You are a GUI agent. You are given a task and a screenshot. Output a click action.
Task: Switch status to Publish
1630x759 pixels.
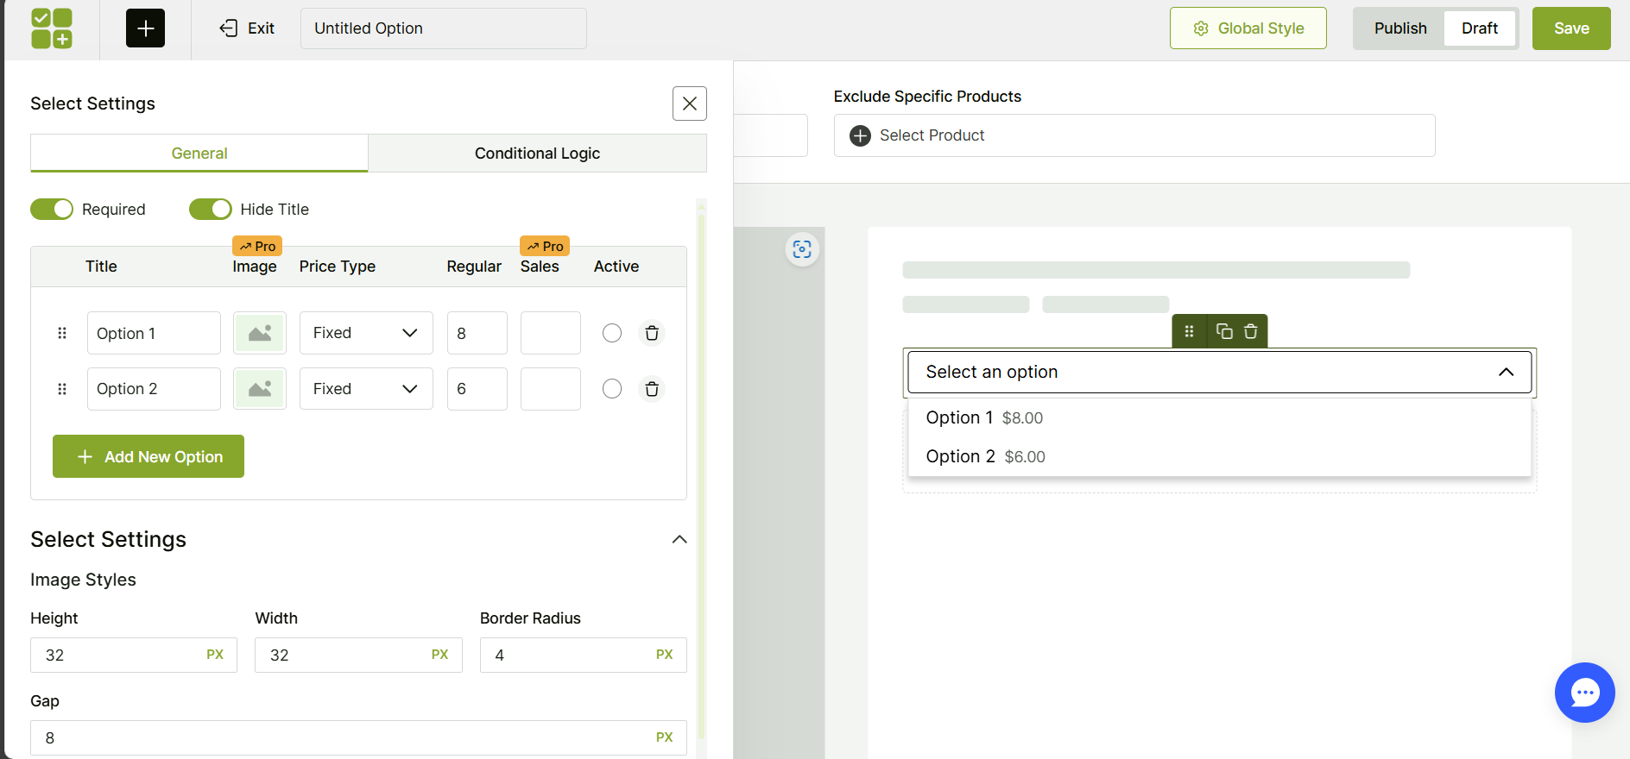[1399, 28]
